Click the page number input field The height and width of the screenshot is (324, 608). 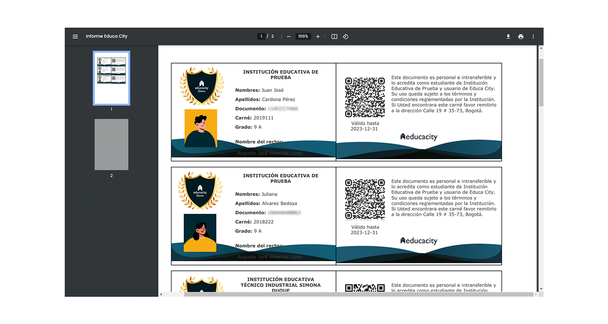(x=261, y=36)
